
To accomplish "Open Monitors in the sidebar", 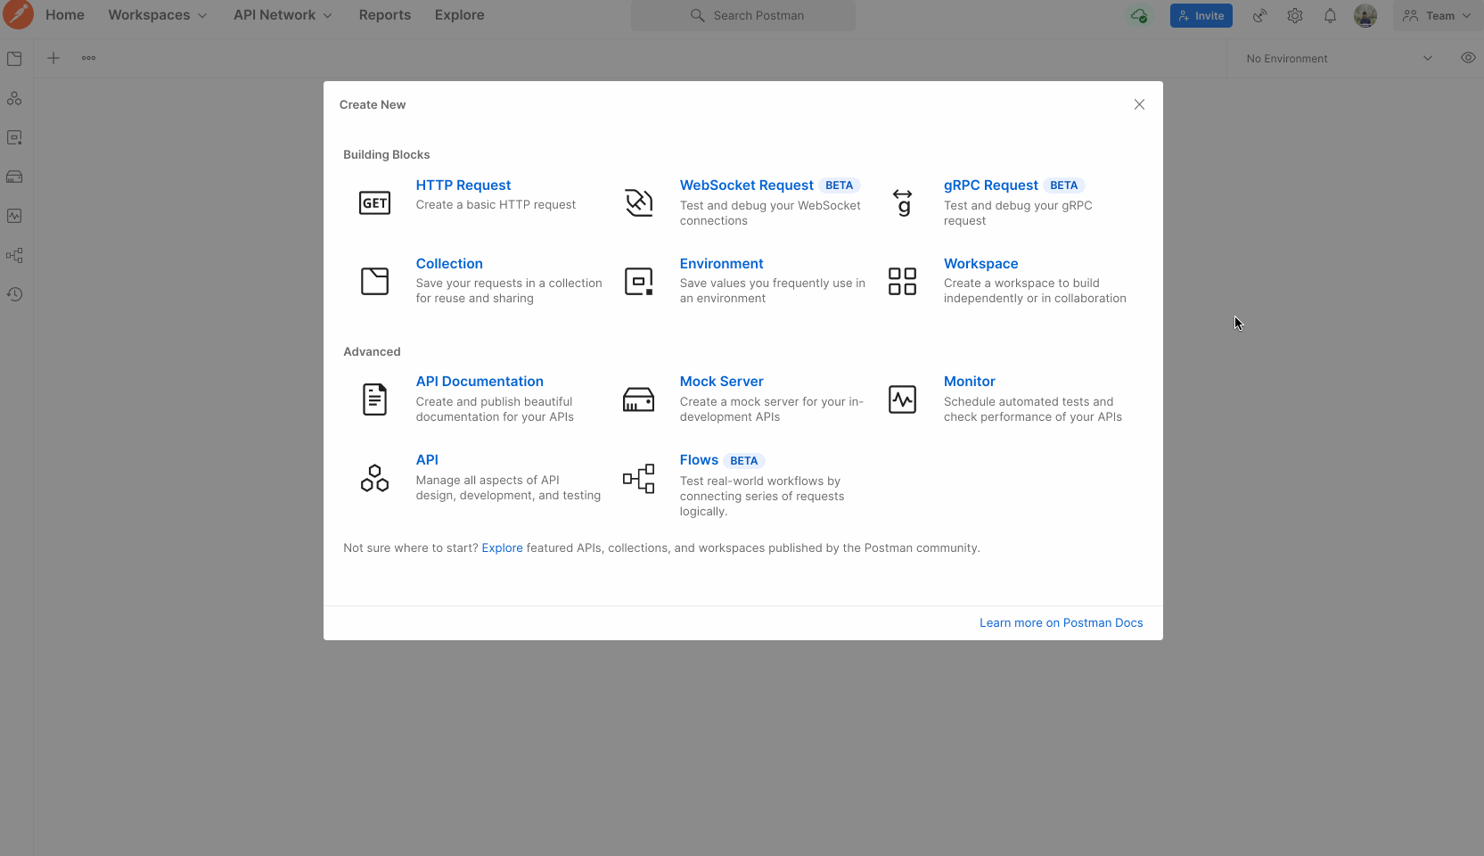I will point(14,216).
